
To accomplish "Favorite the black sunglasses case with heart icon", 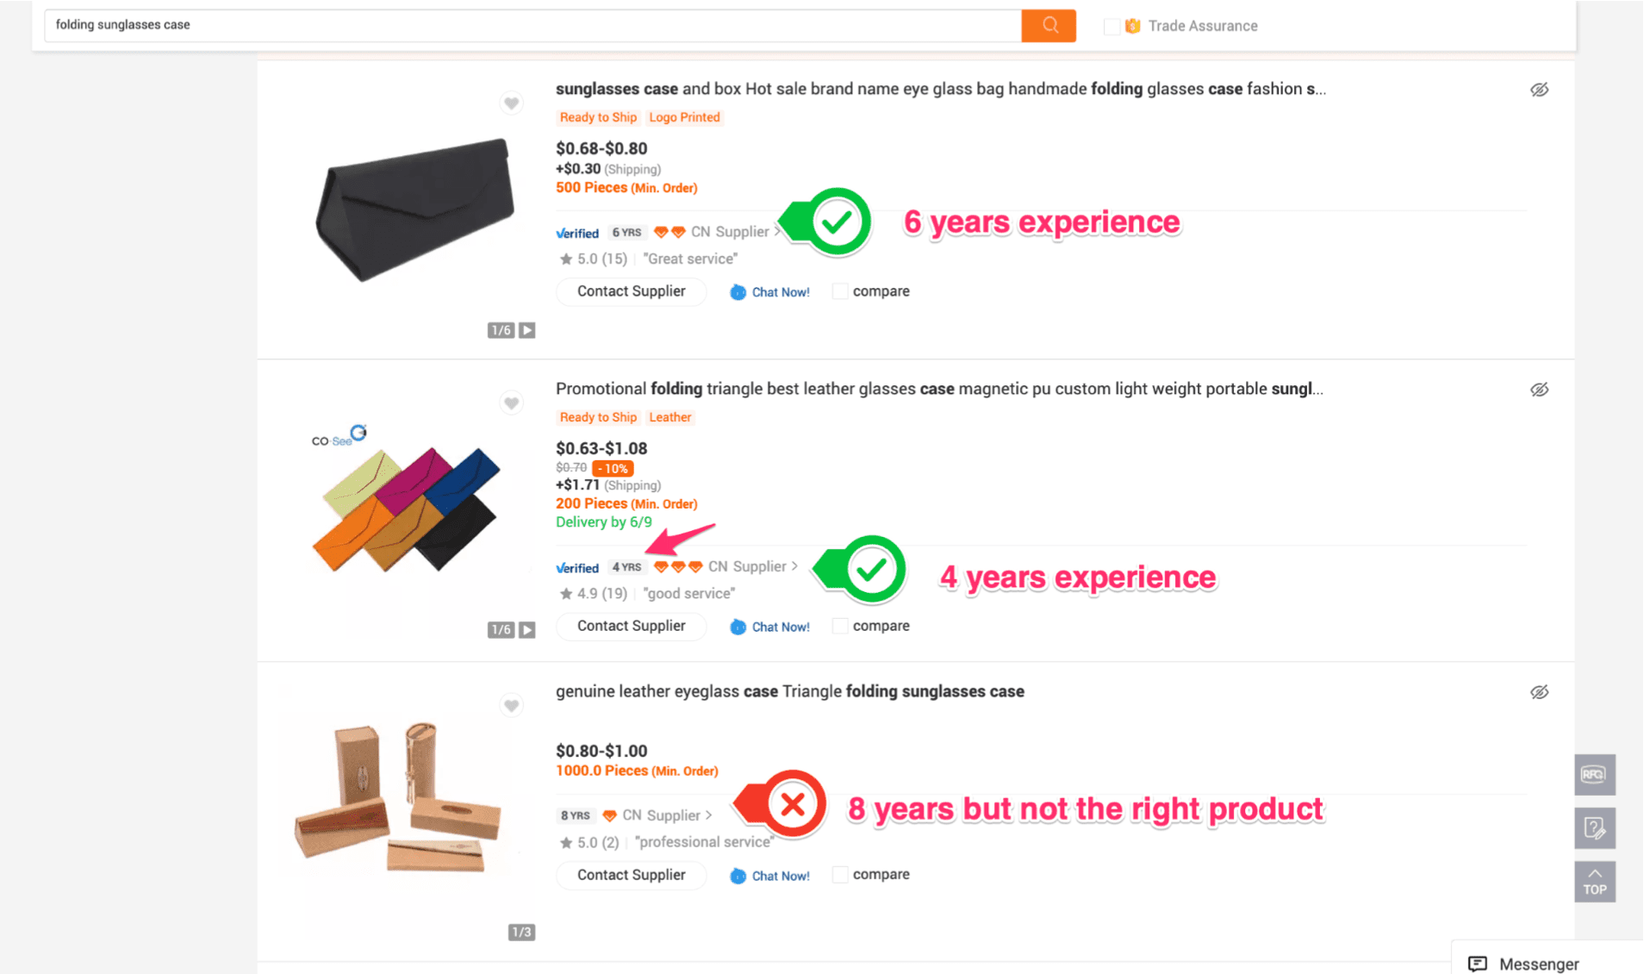I will [511, 103].
